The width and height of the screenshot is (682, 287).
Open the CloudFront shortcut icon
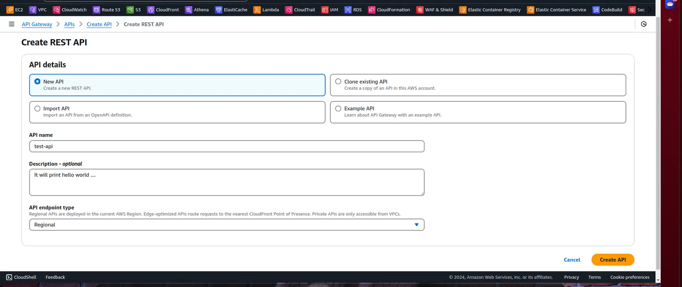(150, 10)
